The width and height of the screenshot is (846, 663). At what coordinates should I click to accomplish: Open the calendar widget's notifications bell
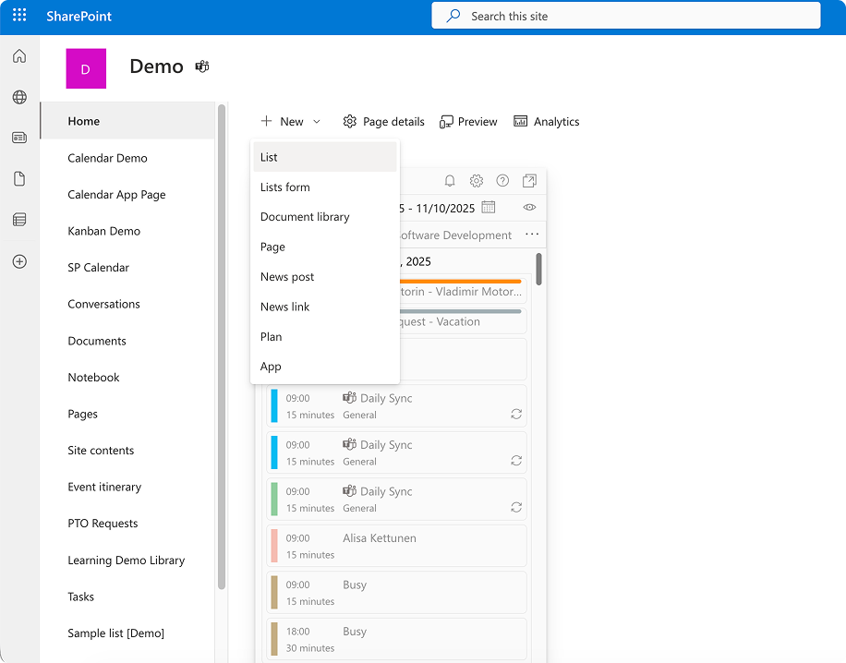point(450,181)
